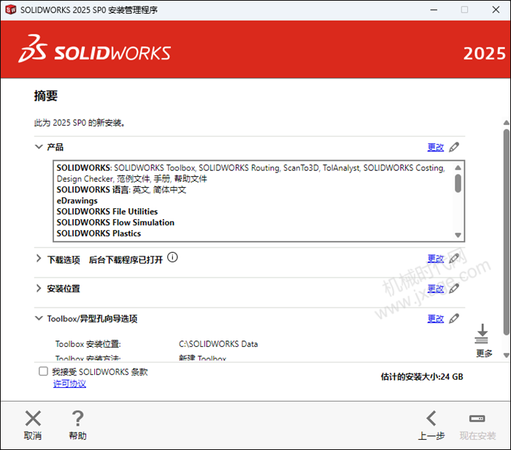Click the pencil icon in the 安装位置 row
This screenshot has width=511, height=450.
454,289
